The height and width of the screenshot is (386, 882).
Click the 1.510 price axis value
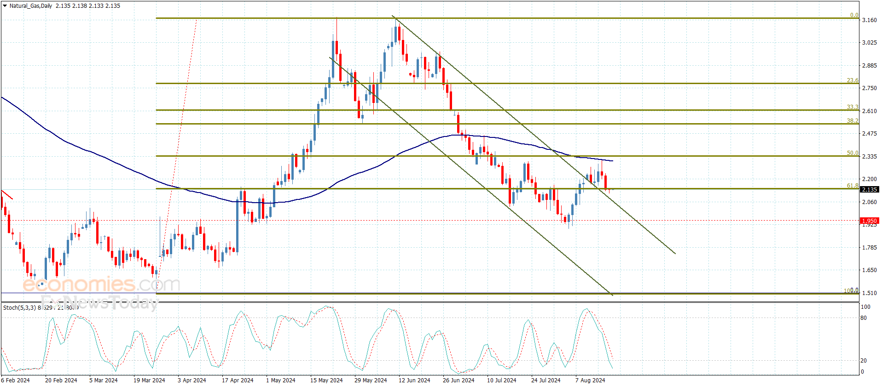[869, 293]
